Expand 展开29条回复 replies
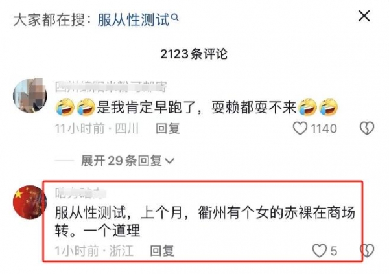This screenshot has height=274, width=389. coord(122,161)
